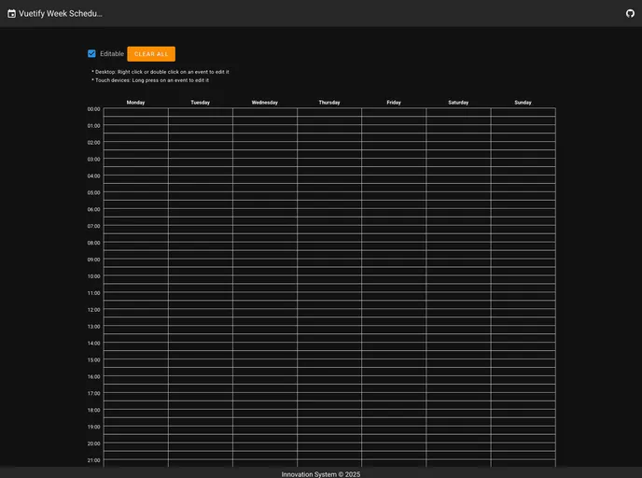The width and height of the screenshot is (642, 478).
Task: Click the Innovation System © 2025 footer
Action: [321, 474]
